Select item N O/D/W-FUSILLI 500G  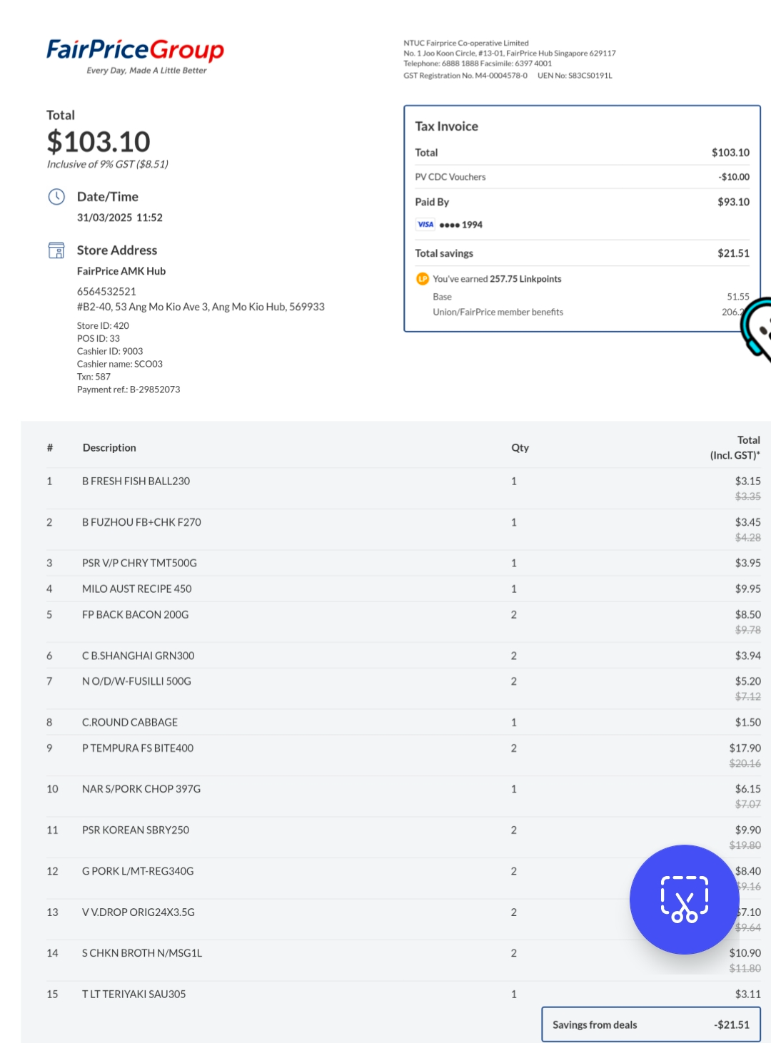click(x=136, y=681)
